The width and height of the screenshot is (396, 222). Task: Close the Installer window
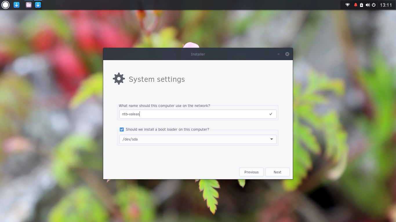coord(287,54)
